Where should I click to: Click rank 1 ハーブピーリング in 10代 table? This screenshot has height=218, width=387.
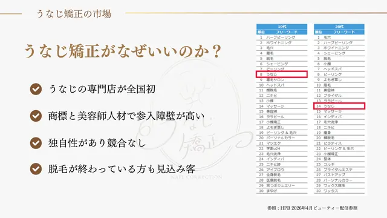(x=282, y=38)
